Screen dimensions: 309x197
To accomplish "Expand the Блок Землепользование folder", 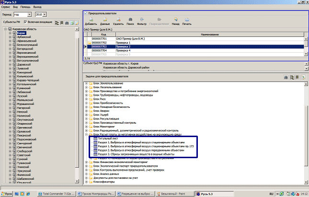I will point(86,83).
